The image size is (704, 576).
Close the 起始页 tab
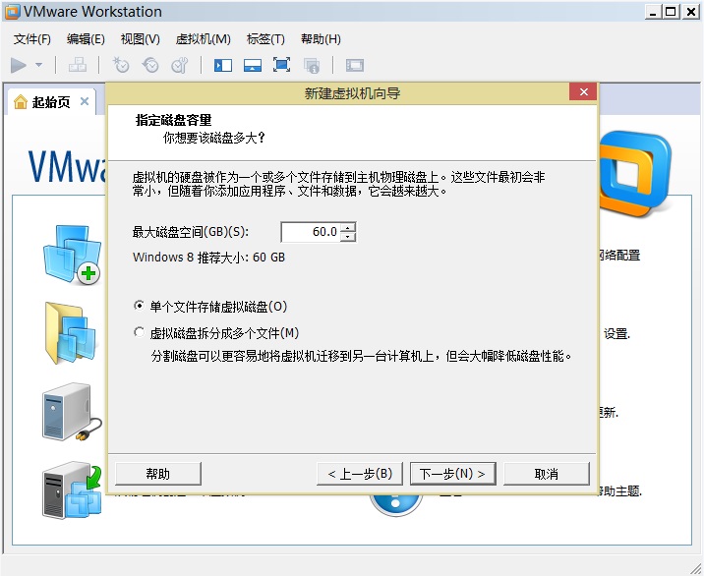pos(85,101)
